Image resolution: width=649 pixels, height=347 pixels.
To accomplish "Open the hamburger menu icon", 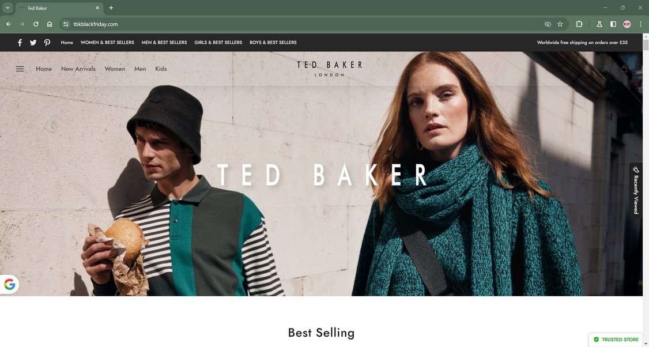I will coord(20,69).
